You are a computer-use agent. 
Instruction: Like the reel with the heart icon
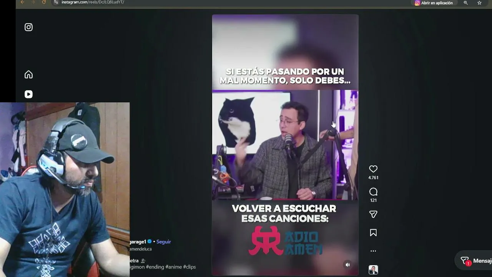[373, 169]
